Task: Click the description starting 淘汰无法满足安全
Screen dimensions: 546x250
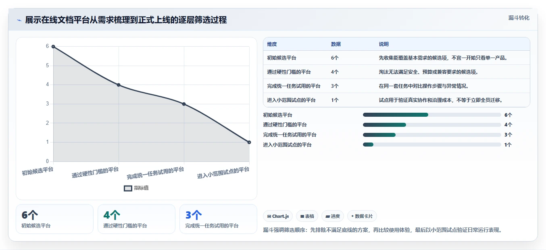Action: [x=428, y=72]
